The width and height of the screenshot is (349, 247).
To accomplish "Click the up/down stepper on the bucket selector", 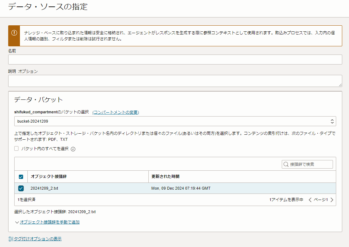I will [332, 121].
